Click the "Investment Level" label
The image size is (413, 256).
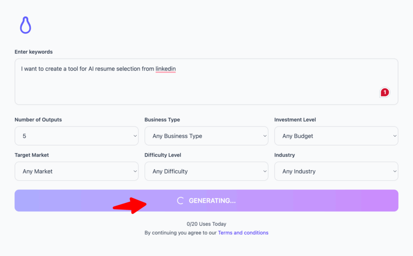pyautogui.click(x=295, y=120)
